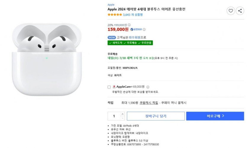Click the 쿠팡캐시 적립 link
This screenshot has height=148, width=247.
click(149, 103)
